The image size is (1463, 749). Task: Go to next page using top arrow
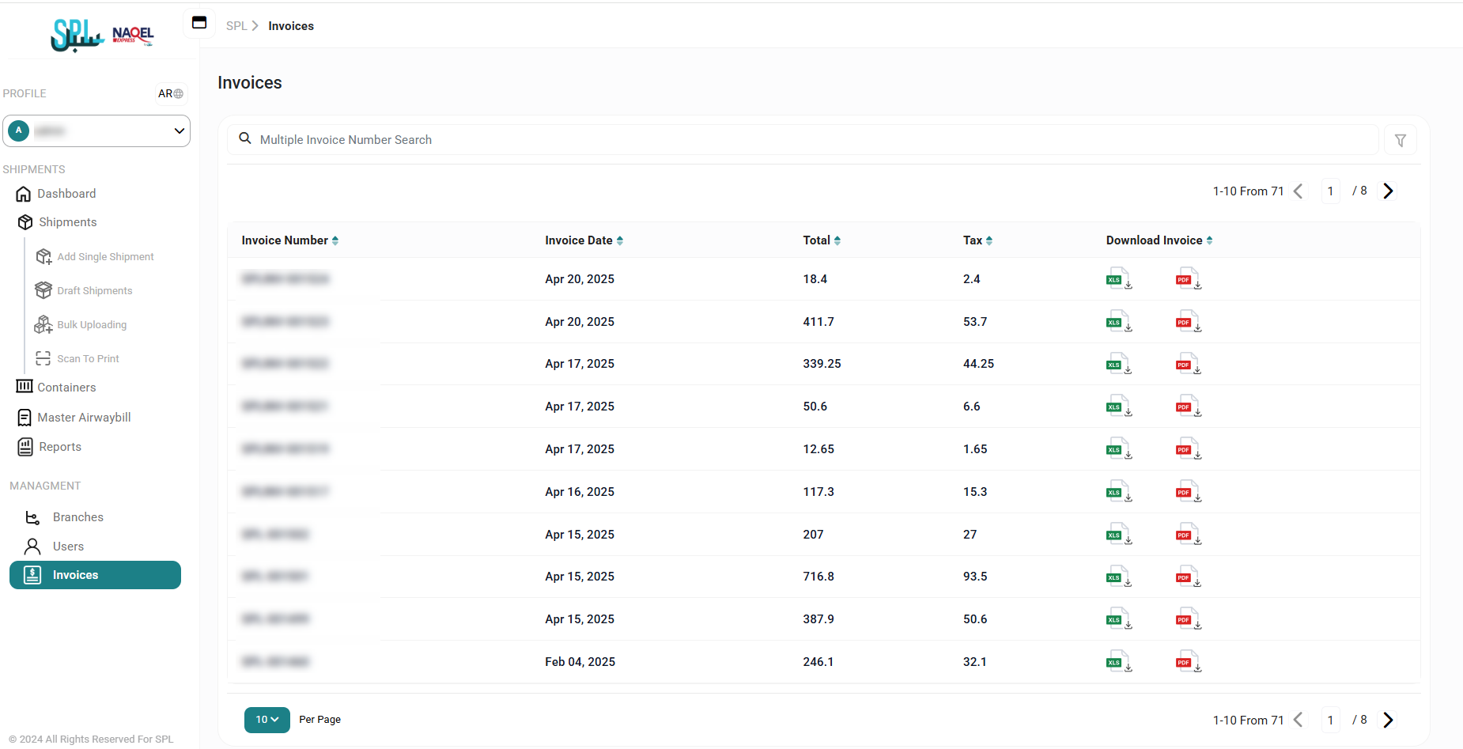[x=1388, y=191]
